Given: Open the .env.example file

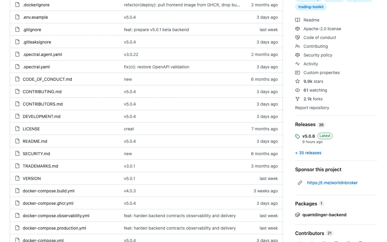Looking at the screenshot, I should (35, 17).
